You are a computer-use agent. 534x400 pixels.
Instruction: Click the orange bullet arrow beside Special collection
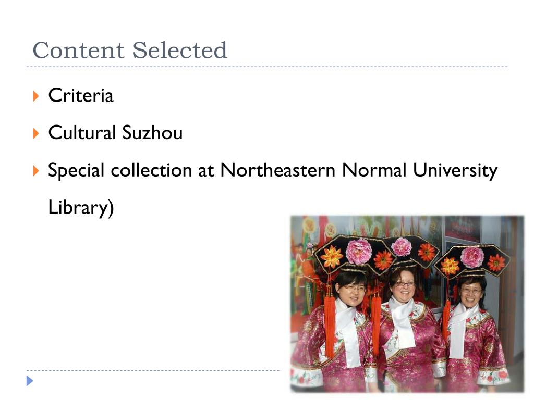[x=36, y=170]
